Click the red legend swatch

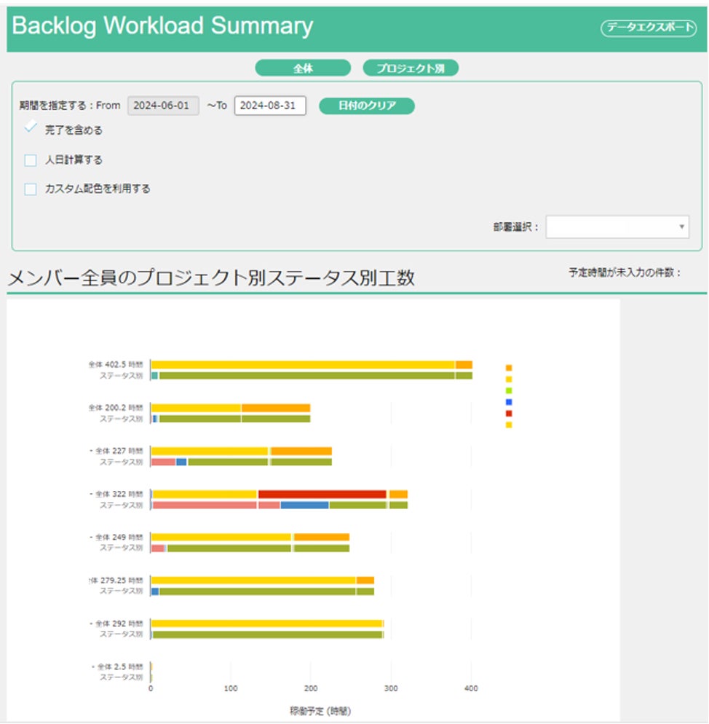509,414
